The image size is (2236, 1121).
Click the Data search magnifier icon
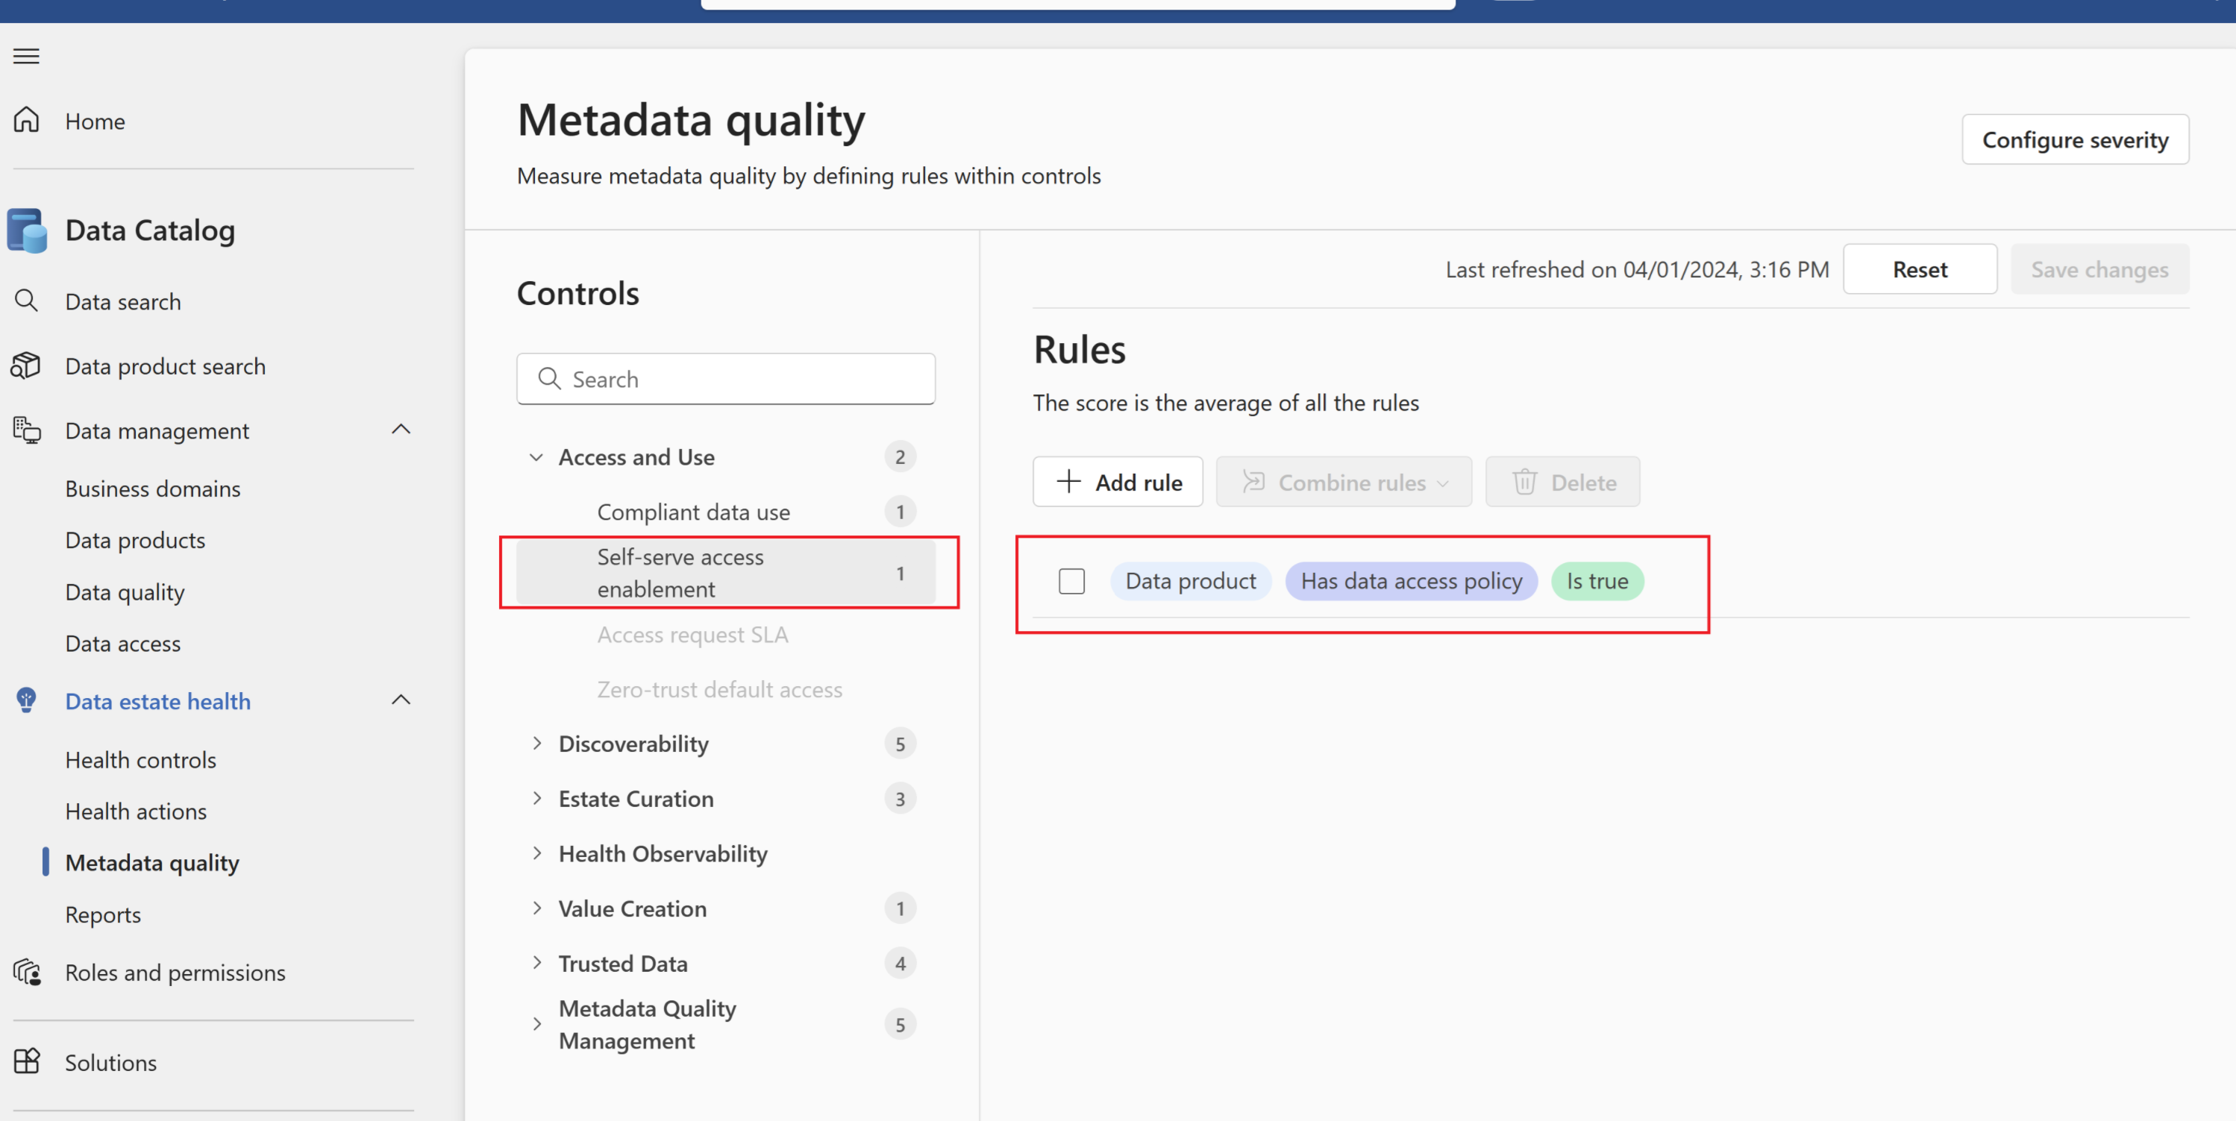(27, 301)
